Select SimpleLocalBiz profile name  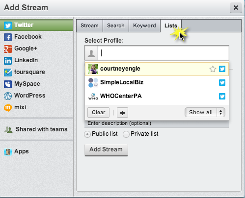click(x=122, y=82)
